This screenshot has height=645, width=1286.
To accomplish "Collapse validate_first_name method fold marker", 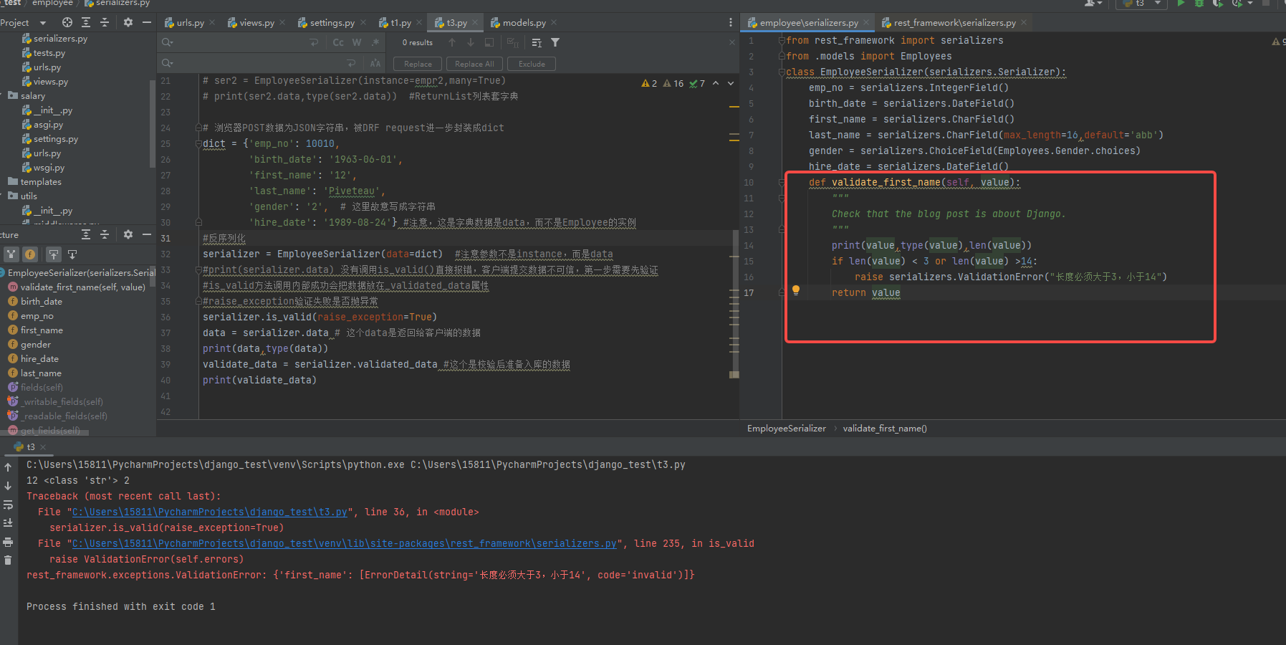I will tap(782, 183).
